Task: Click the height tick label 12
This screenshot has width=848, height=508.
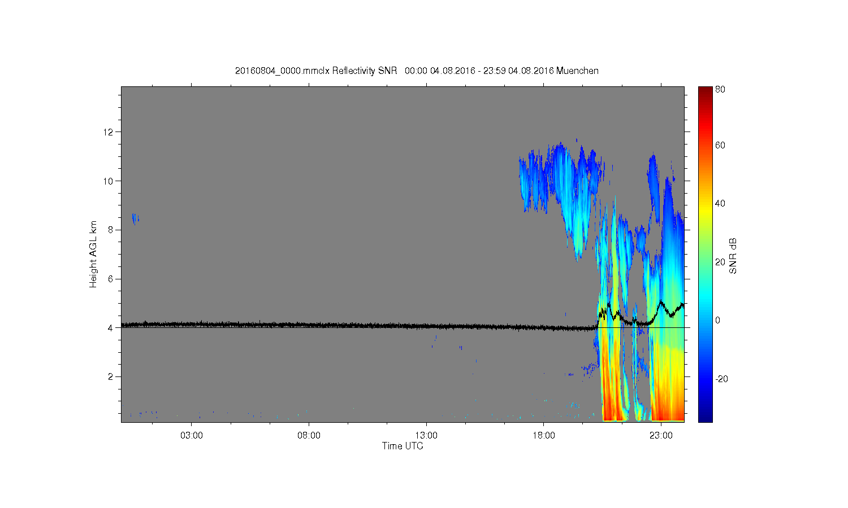Action: tap(109, 132)
